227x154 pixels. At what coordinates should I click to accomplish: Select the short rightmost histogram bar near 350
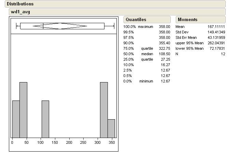click(111, 128)
